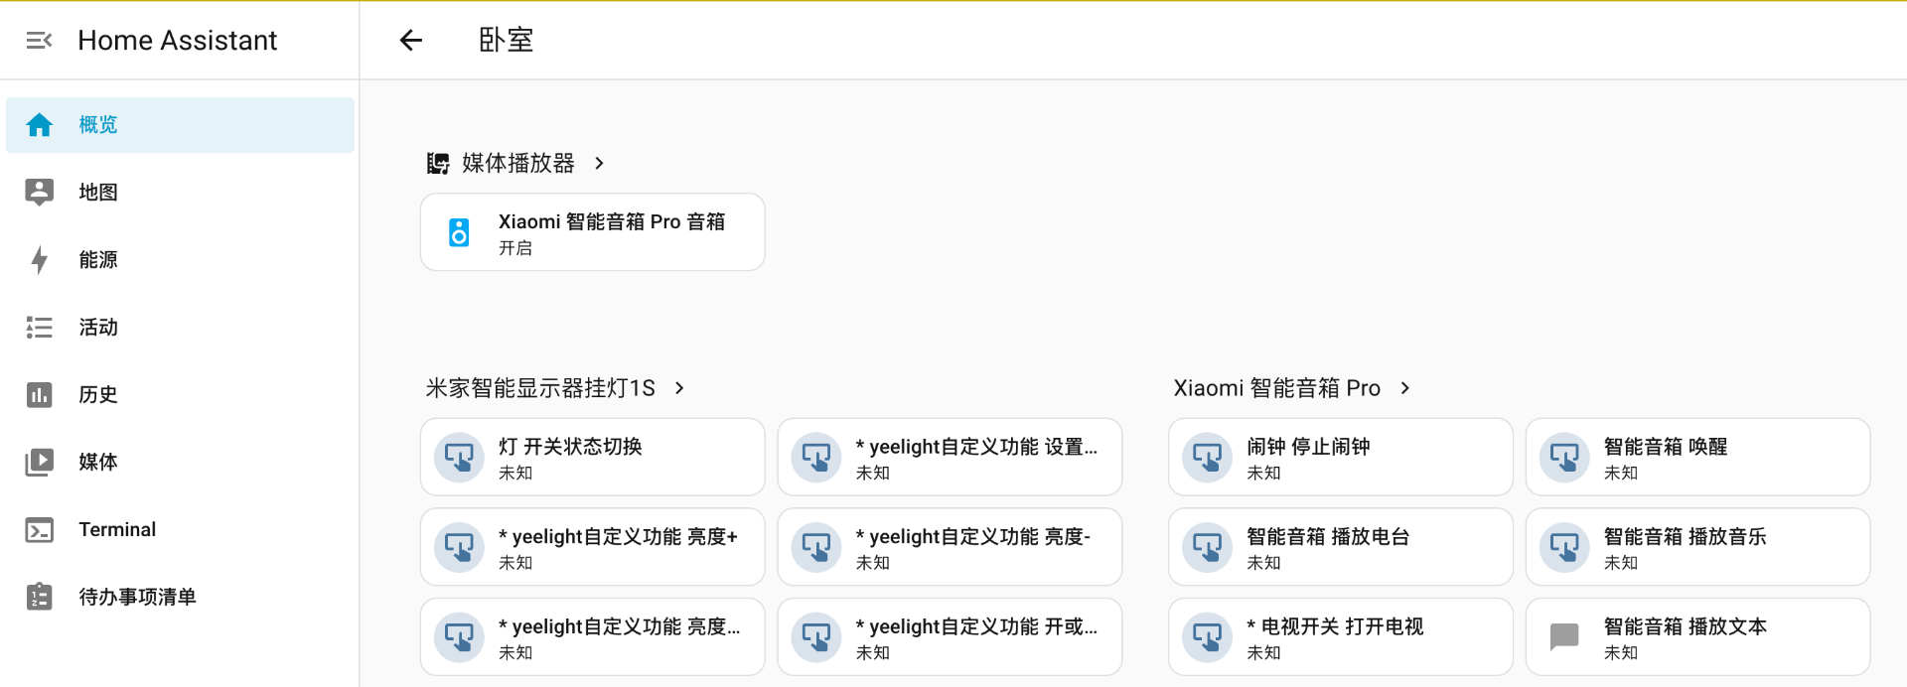The image size is (1907, 687).
Task: Open the 米家智能显示器挂灯1S heading
Action: click(x=540, y=388)
